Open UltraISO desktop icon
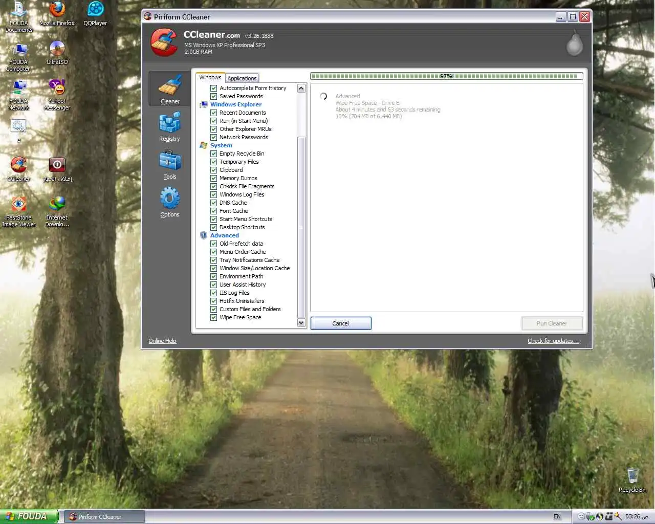This screenshot has width=655, height=524. 57,53
